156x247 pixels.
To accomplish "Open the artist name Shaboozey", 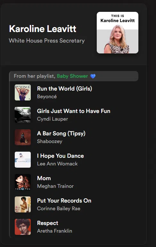I will 50,141.
